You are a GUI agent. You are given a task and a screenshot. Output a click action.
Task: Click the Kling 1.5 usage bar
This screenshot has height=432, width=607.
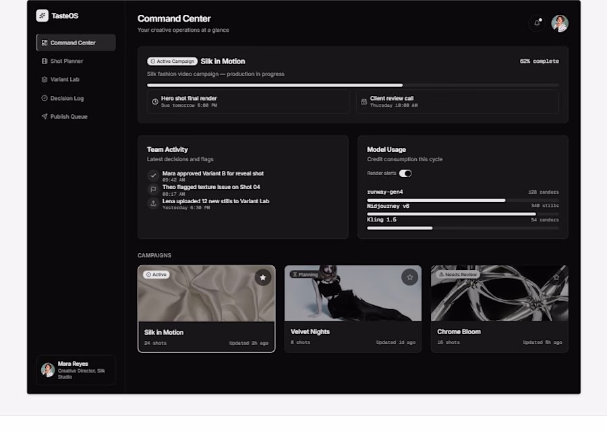click(x=463, y=228)
